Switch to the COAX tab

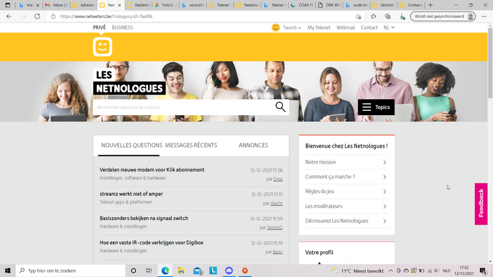[303, 5]
